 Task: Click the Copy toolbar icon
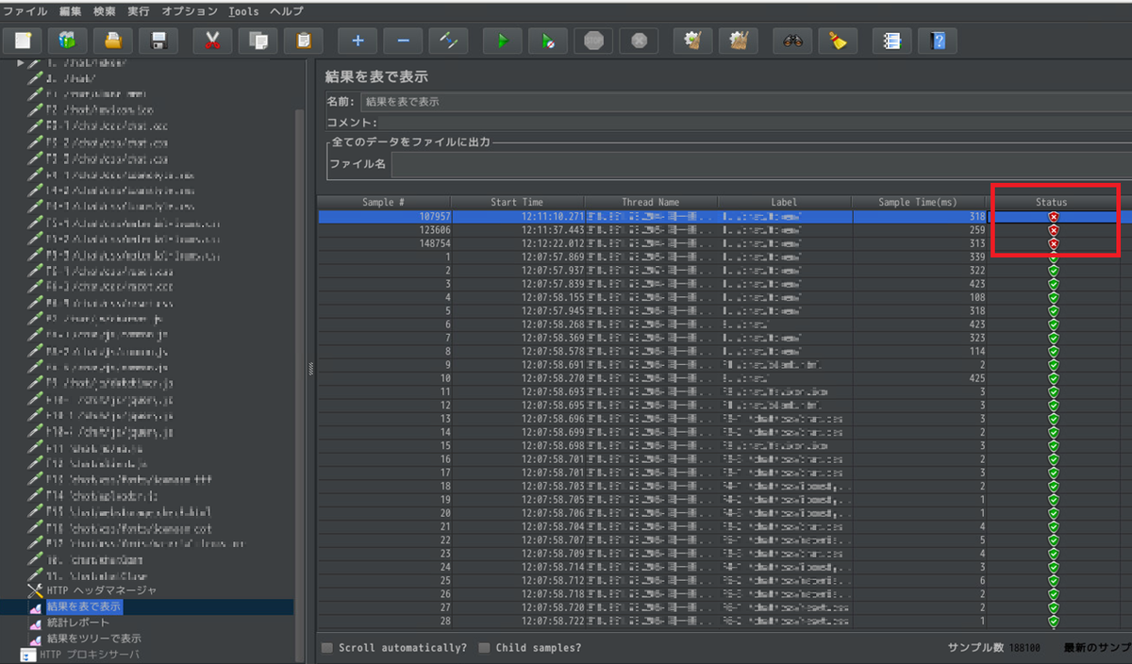coord(258,41)
